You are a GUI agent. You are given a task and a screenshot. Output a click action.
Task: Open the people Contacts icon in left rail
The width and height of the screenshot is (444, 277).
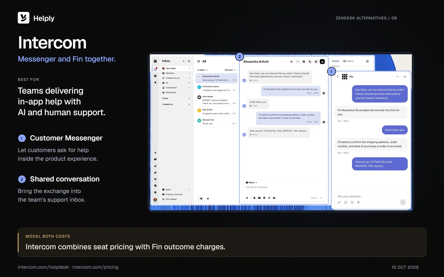(155, 173)
